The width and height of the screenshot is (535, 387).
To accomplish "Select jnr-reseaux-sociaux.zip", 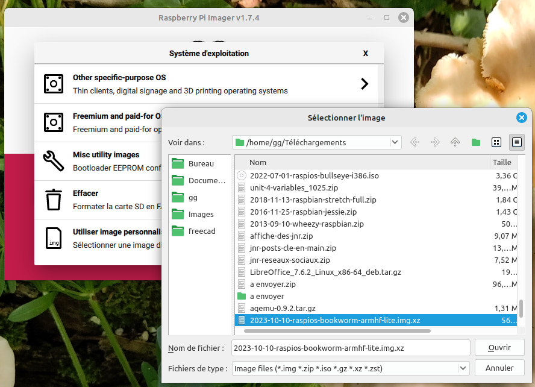I will tap(290, 260).
